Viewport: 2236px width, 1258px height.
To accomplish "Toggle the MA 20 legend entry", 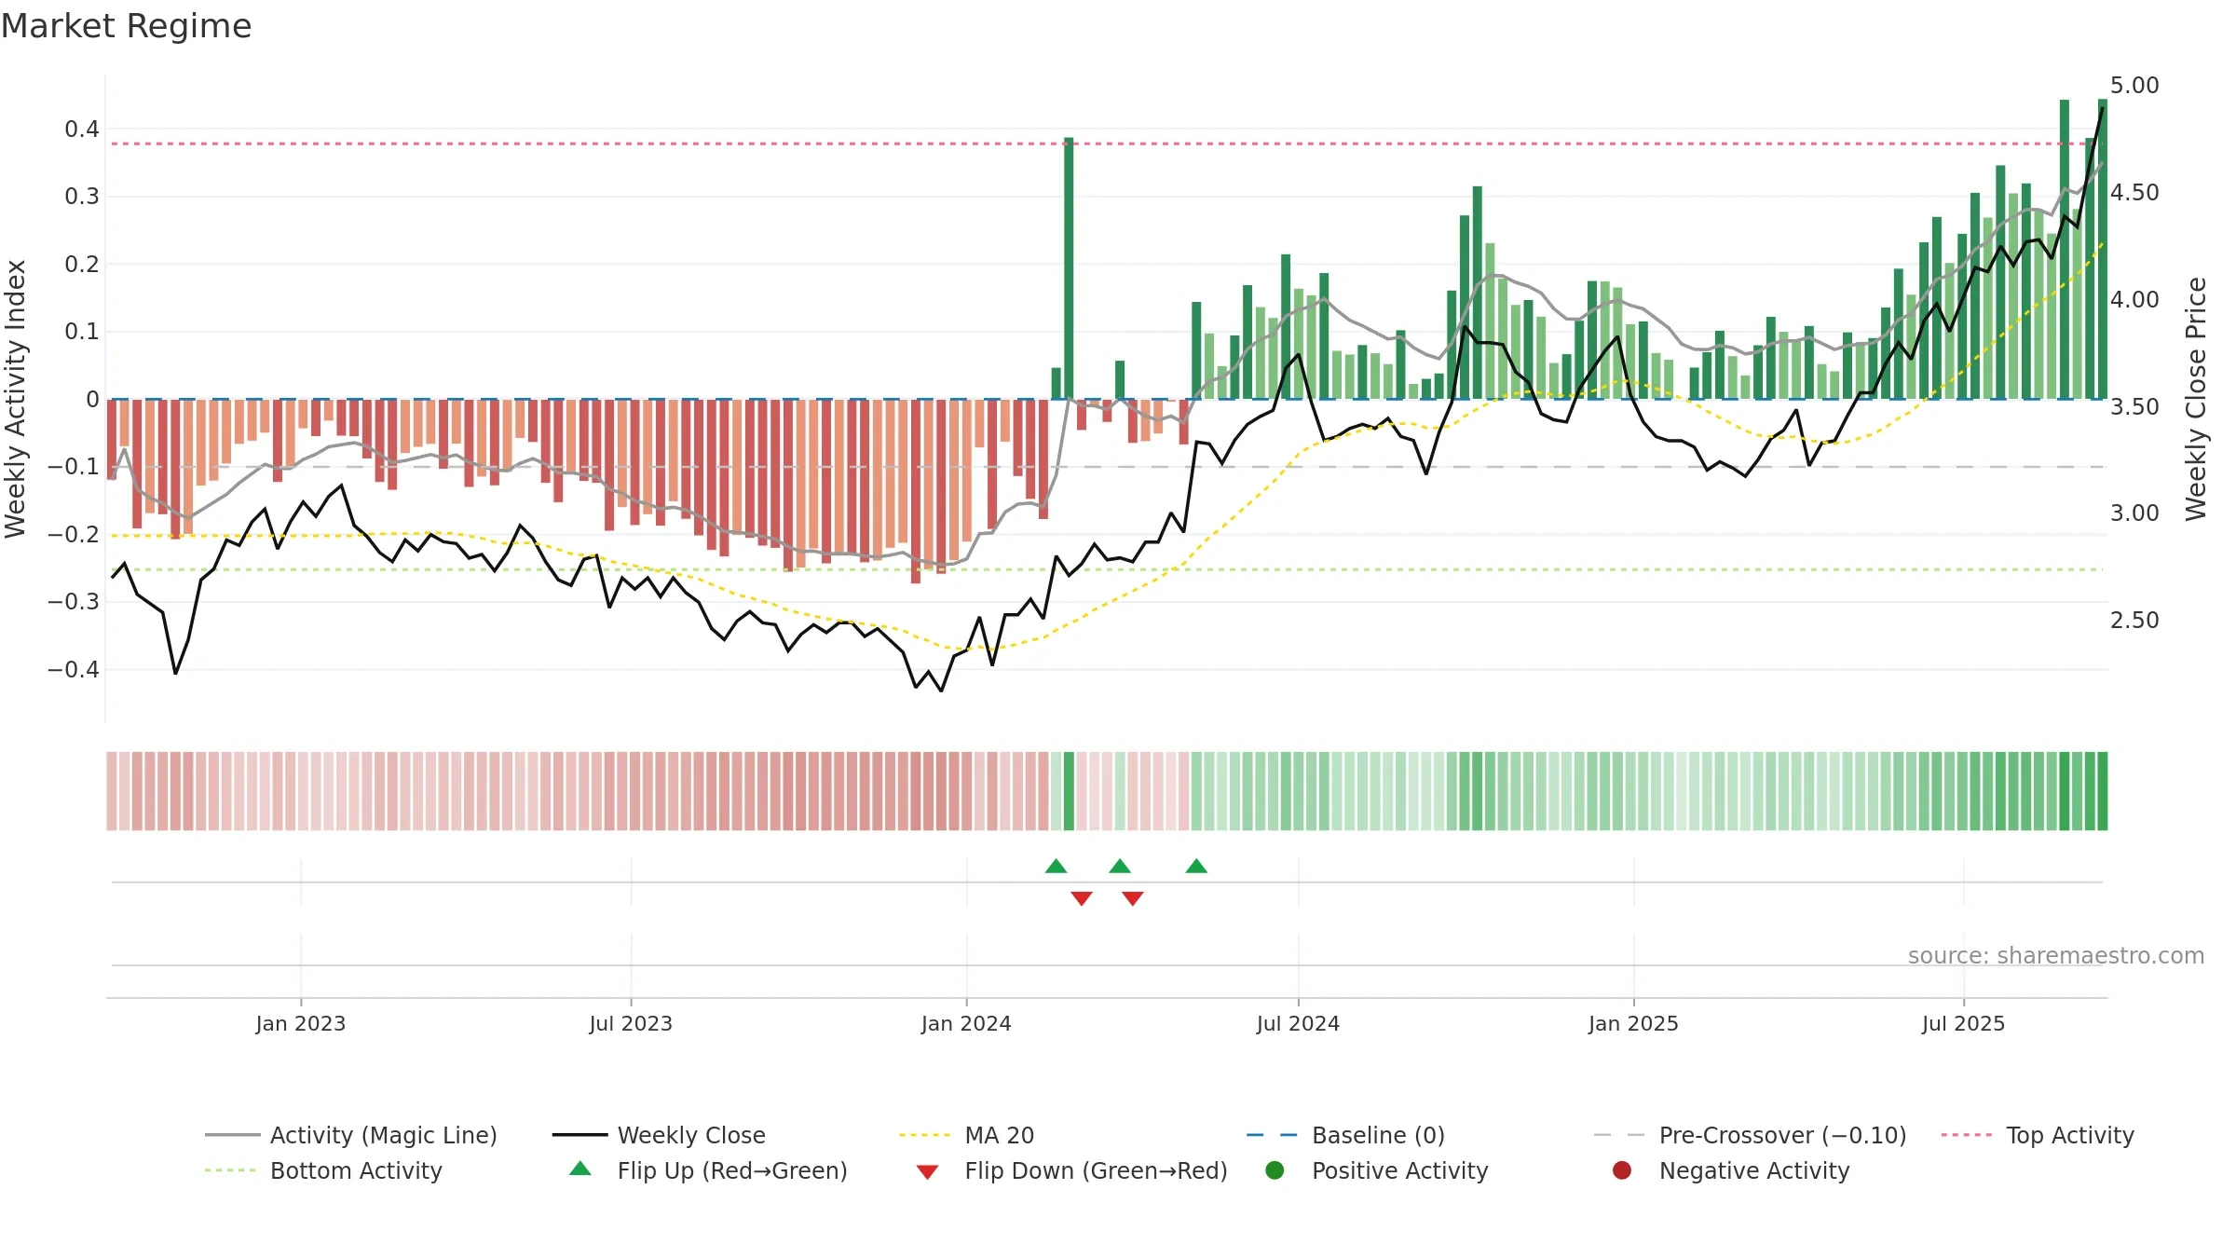I will (x=967, y=1135).
